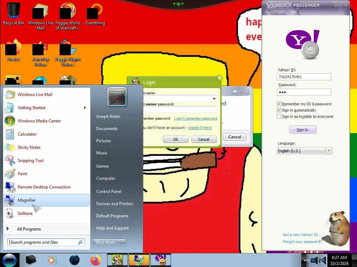Open the Everything desktop shortcut
Image resolution: width=357 pixels, height=267 pixels.
95,14
